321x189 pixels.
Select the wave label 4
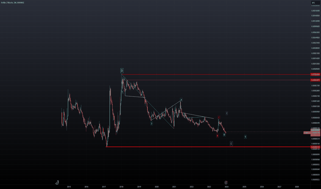click(181, 100)
